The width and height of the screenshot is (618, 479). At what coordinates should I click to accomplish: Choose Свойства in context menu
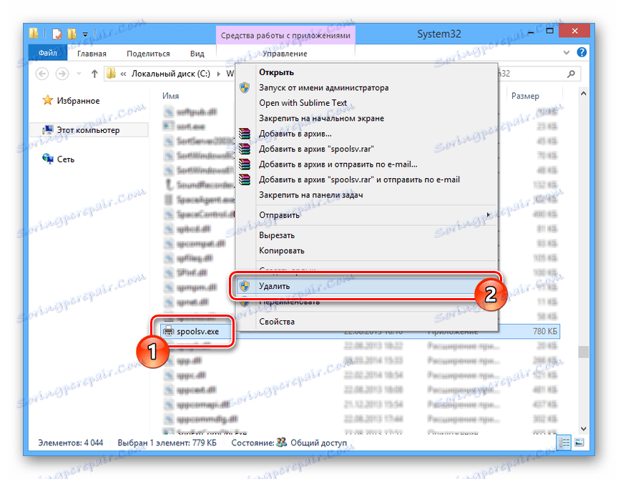[366, 322]
